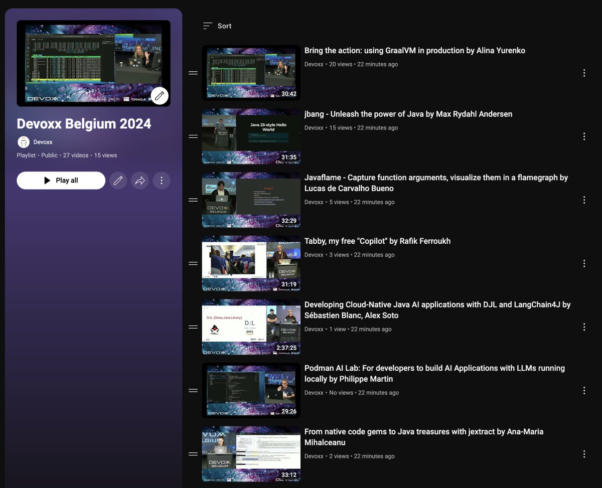The image size is (602, 488).
Task: Click the pencil icon on the playlist cover image
Action: pyautogui.click(x=160, y=96)
